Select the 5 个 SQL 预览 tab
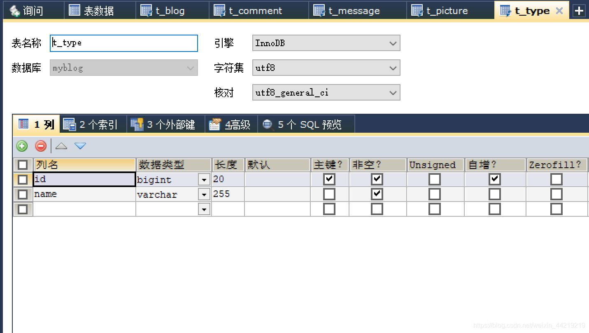 tap(306, 124)
